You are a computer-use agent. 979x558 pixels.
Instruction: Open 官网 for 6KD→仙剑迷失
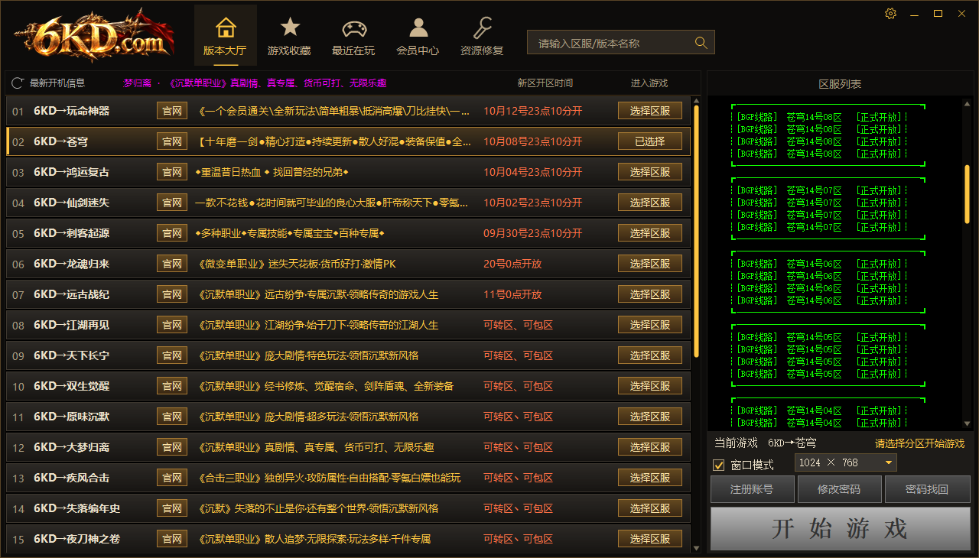click(x=172, y=203)
